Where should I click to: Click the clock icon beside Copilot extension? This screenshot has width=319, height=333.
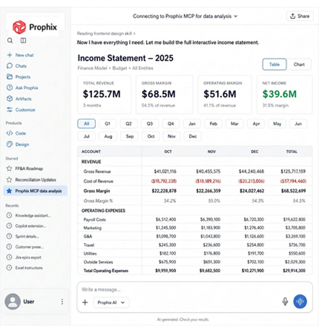click(9, 226)
